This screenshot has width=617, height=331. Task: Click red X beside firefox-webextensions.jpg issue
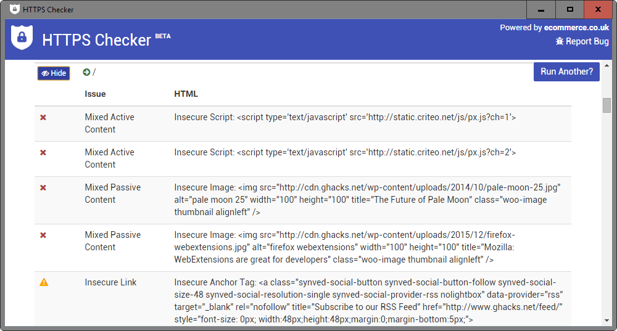43,235
